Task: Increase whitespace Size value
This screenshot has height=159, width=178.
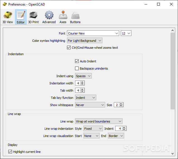Action: coord(121,104)
